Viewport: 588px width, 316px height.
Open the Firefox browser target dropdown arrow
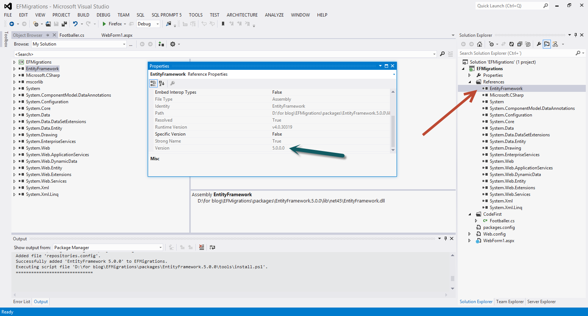125,24
